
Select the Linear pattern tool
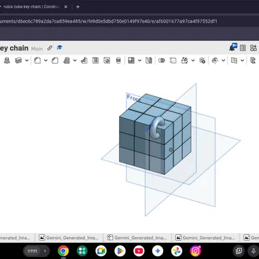coord(131,60)
